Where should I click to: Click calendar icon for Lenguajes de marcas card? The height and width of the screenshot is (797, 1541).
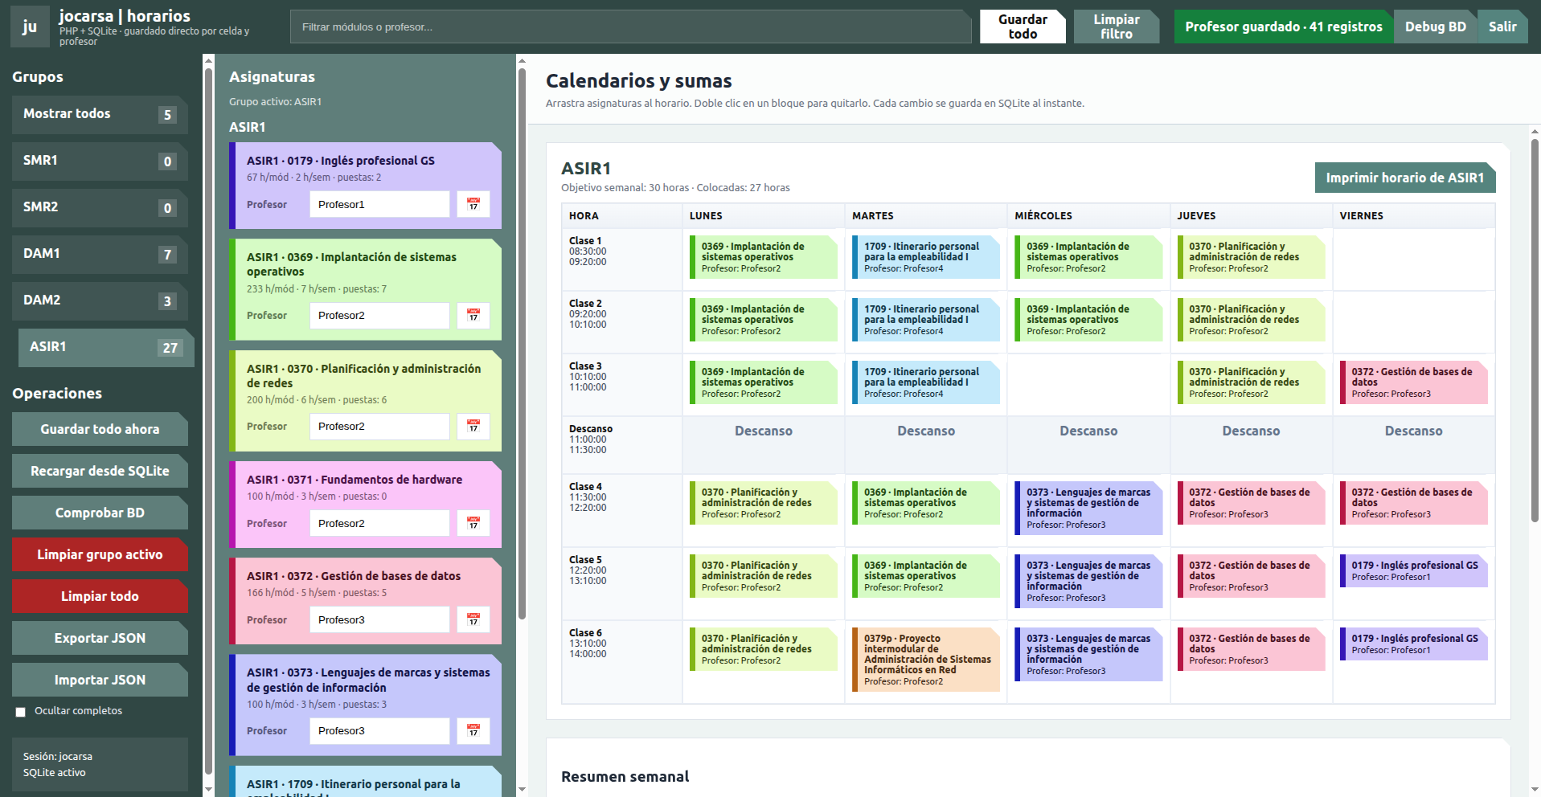click(x=473, y=731)
